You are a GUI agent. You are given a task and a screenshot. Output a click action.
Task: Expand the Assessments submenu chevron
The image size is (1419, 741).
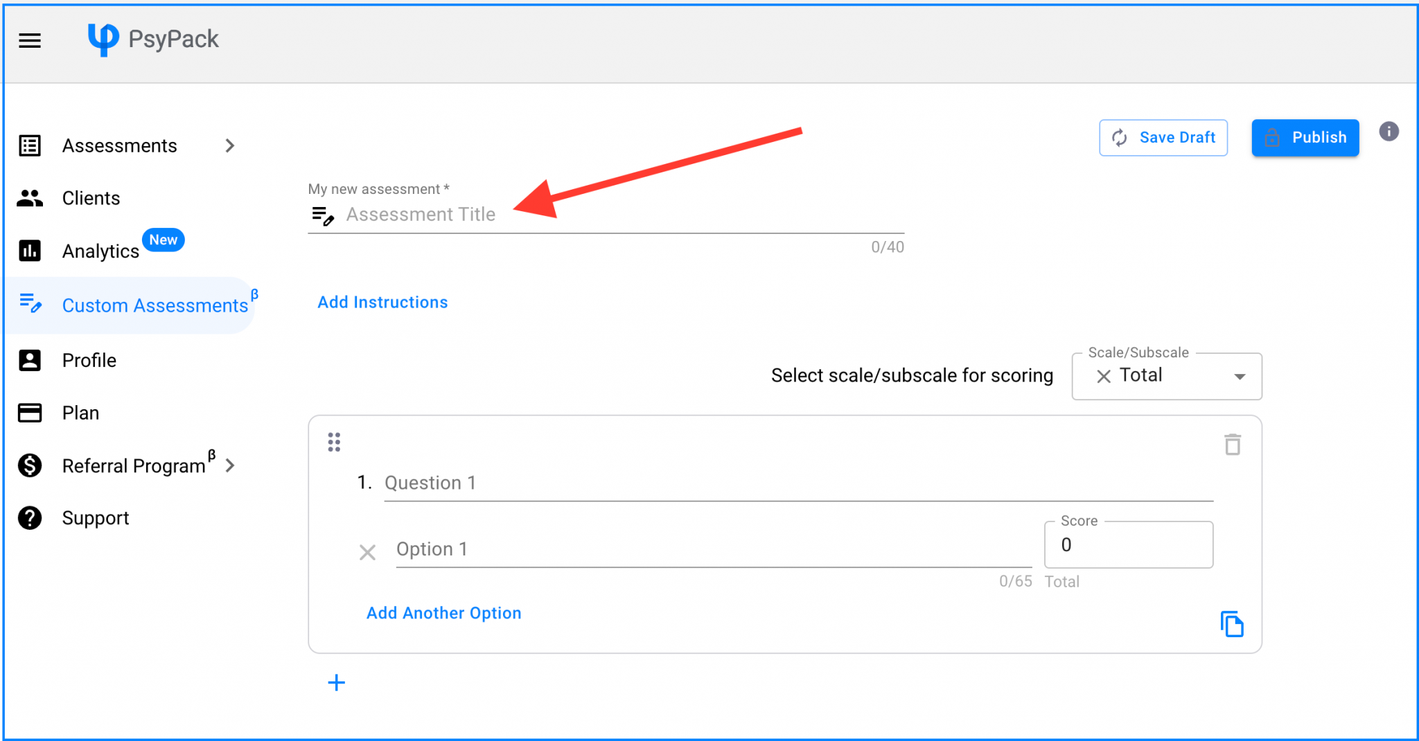click(x=230, y=145)
